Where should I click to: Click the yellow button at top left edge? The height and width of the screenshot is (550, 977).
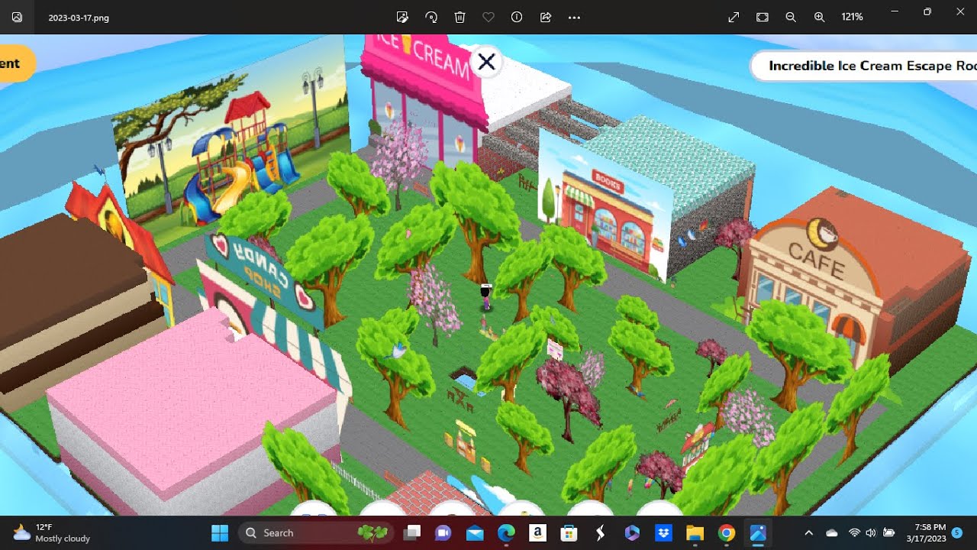(15, 63)
